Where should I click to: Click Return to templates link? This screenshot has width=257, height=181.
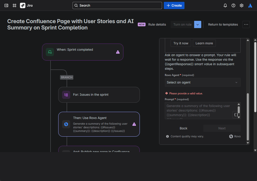pyautogui.click(x=223, y=25)
